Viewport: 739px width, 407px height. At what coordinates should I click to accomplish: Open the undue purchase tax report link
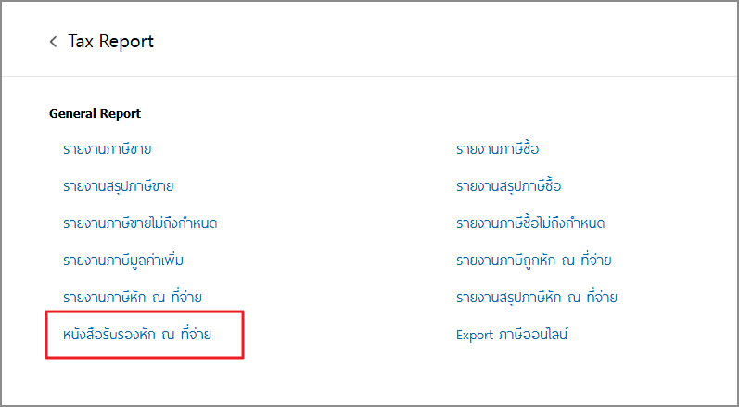[x=530, y=223]
